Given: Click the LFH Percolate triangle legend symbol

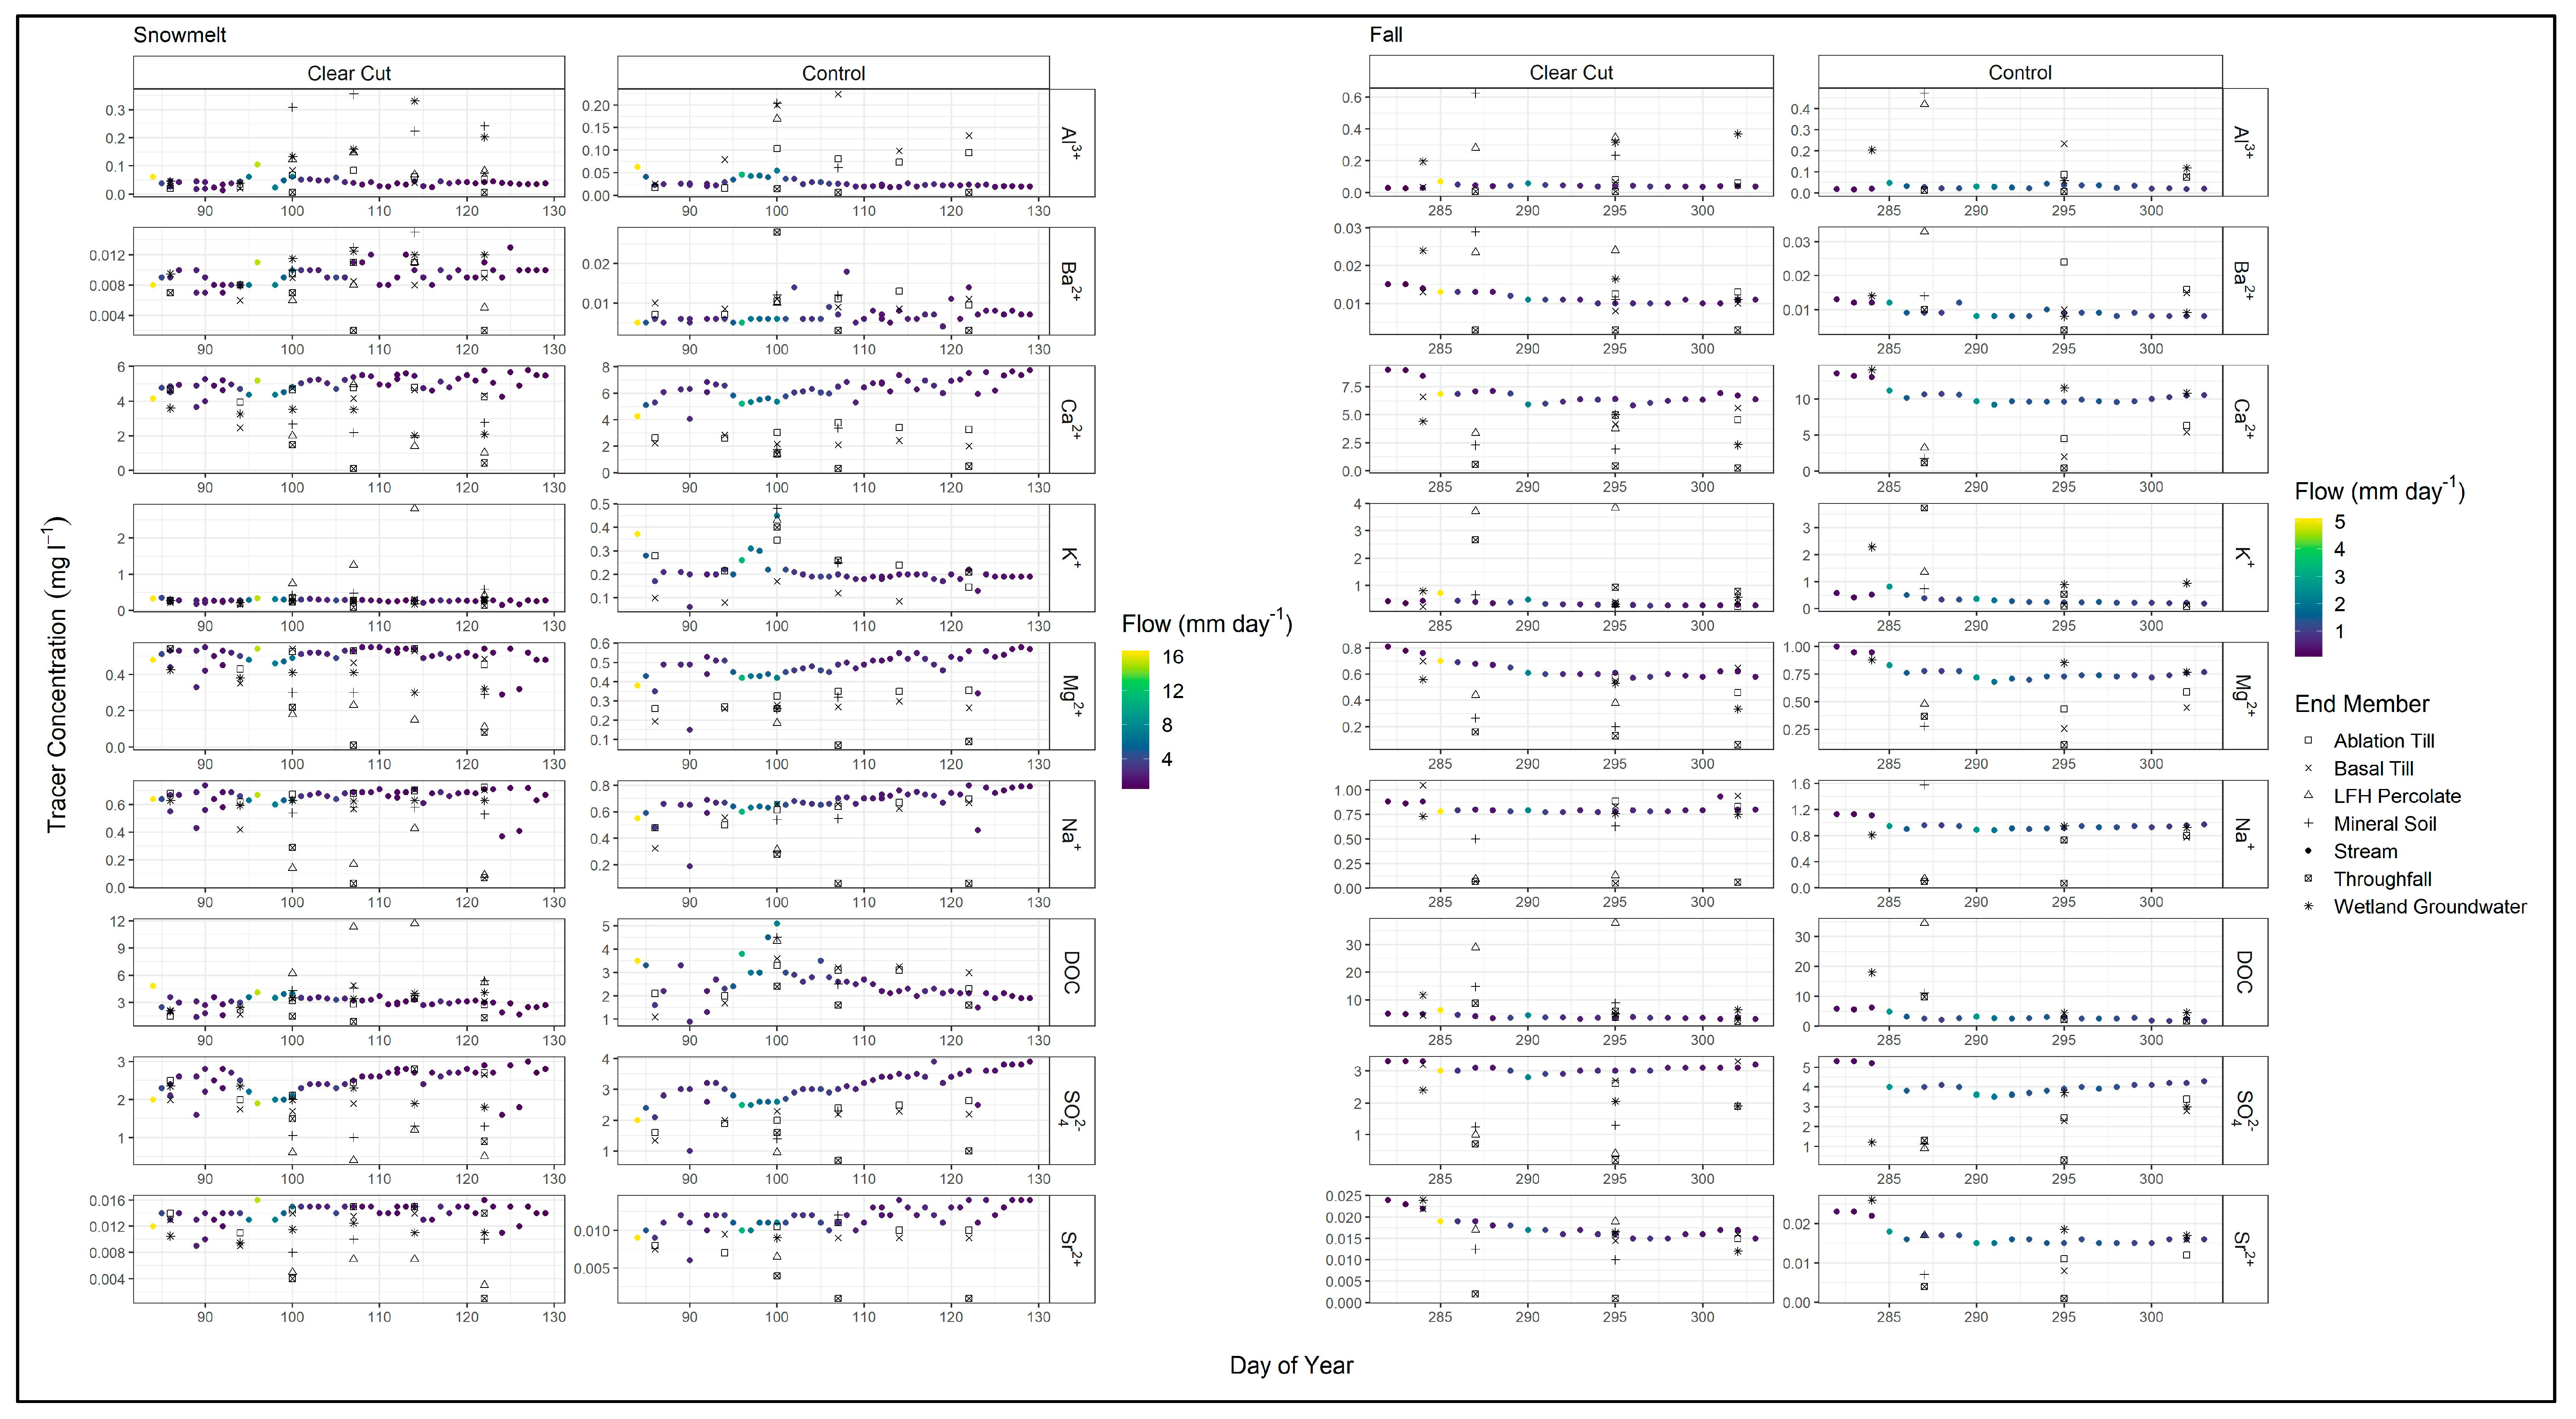Looking at the screenshot, I should (2308, 796).
